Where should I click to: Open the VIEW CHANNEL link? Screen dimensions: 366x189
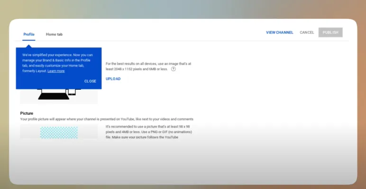pos(279,33)
